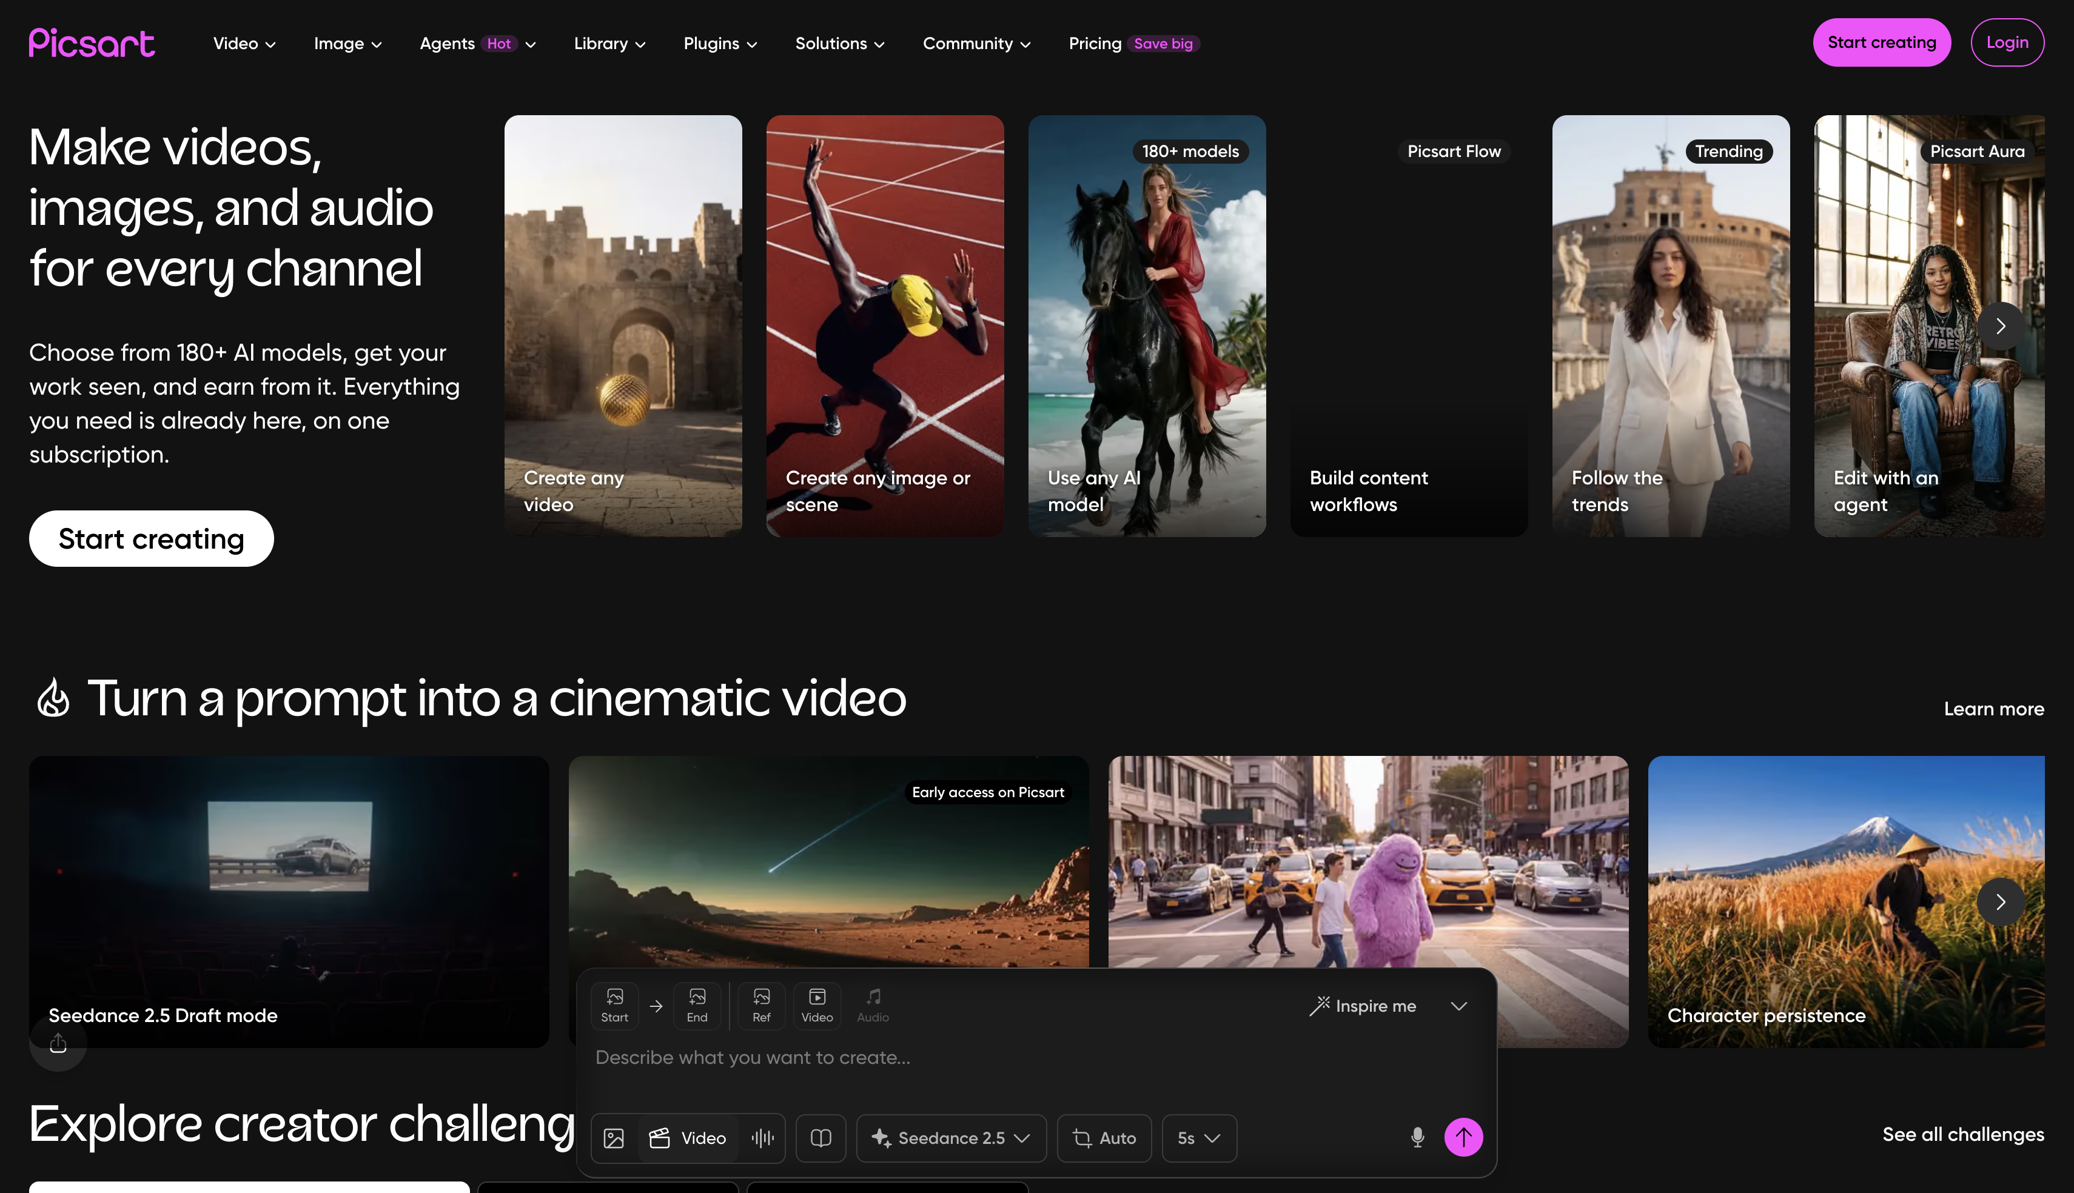Open the Agents menu

(x=478, y=44)
